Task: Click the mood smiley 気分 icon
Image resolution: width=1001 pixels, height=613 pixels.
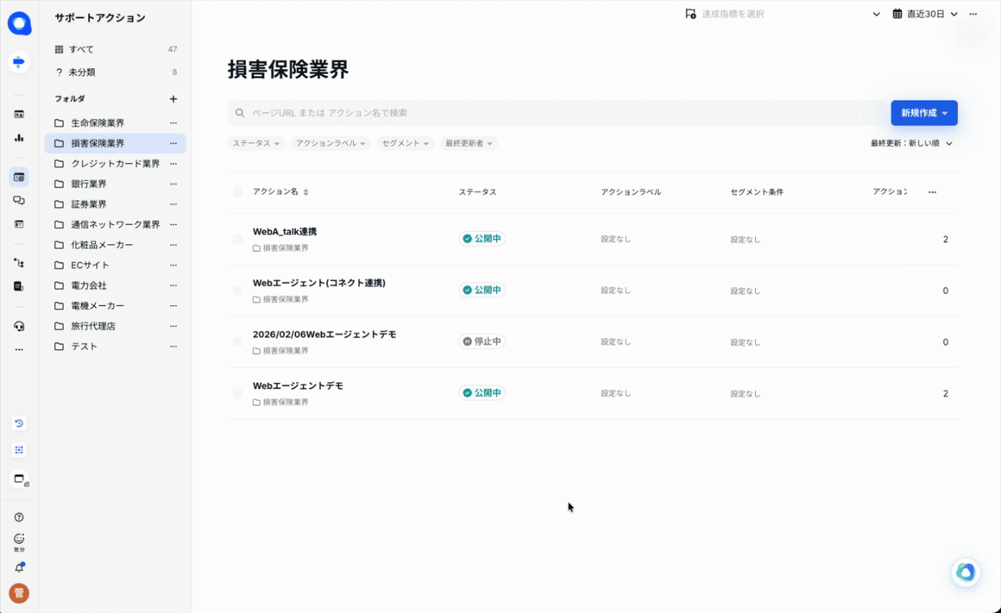Action: pyautogui.click(x=19, y=542)
